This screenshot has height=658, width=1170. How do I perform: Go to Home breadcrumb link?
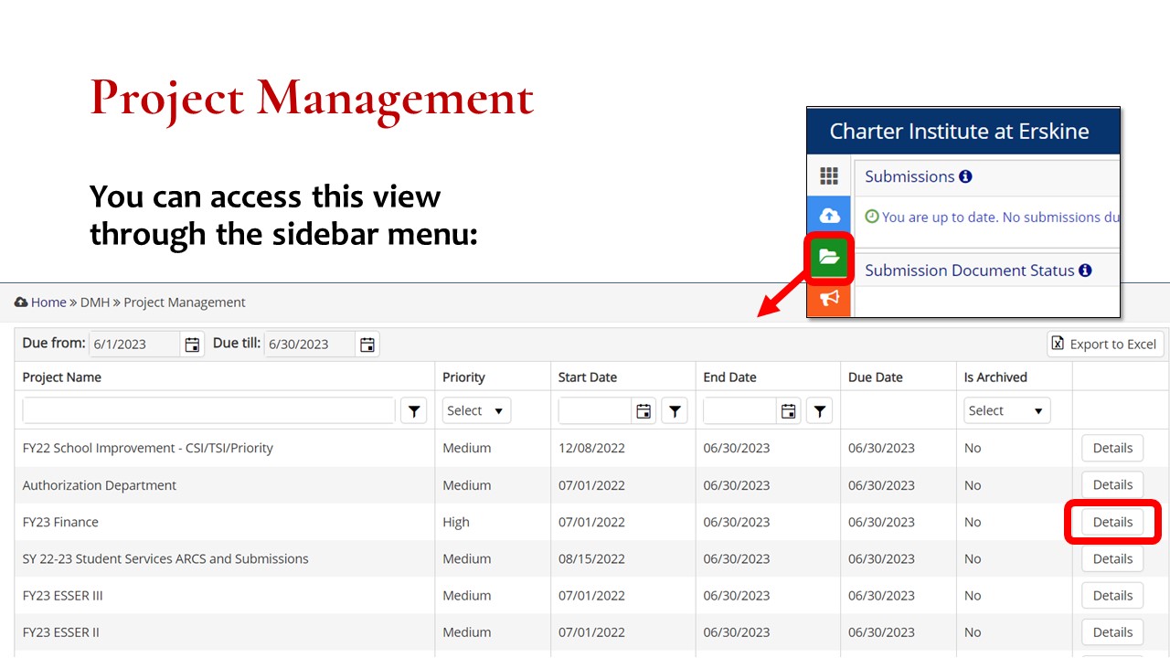[x=48, y=302]
